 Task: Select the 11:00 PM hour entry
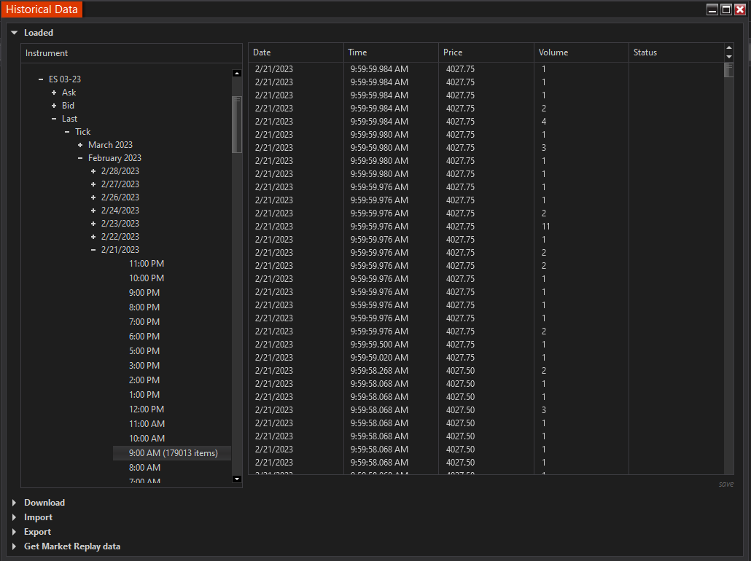tap(147, 264)
